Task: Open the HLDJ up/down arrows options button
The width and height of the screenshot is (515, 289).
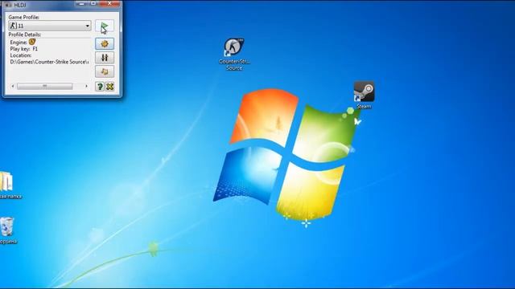Action: coord(105,58)
